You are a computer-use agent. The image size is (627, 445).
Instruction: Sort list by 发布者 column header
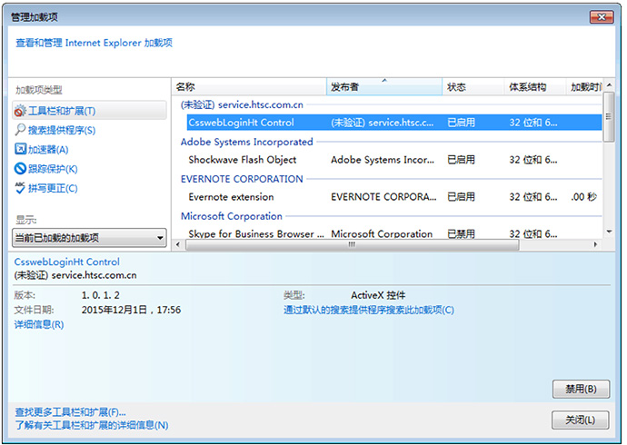pos(383,87)
